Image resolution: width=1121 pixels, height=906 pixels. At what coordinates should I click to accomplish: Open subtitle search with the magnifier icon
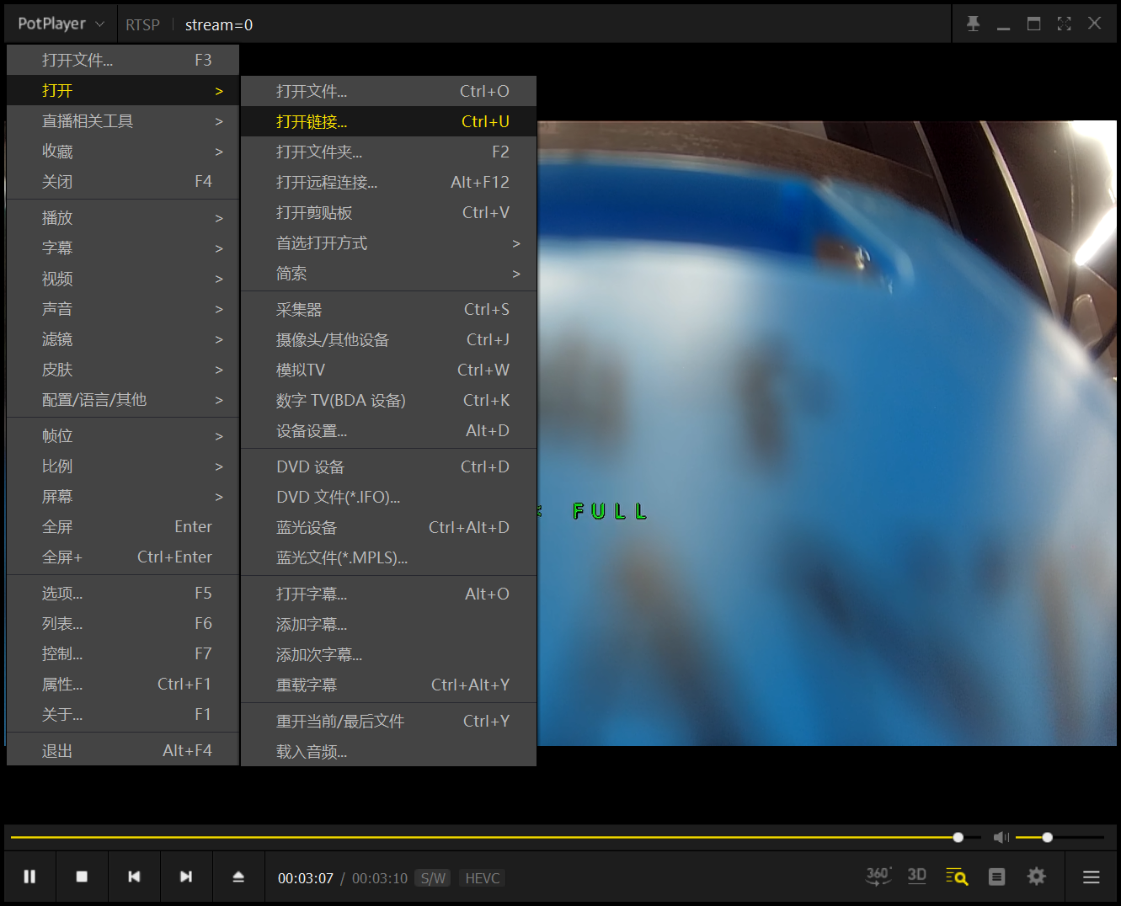click(957, 876)
